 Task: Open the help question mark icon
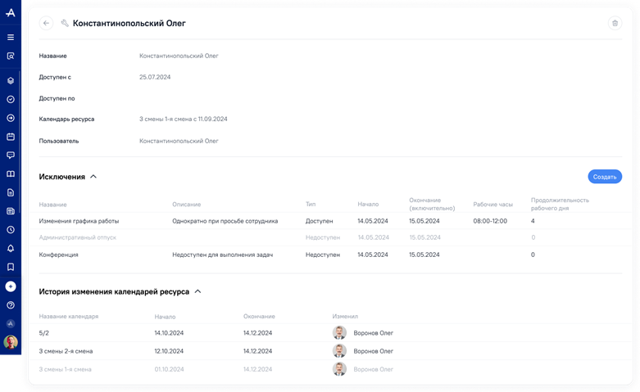point(11,305)
